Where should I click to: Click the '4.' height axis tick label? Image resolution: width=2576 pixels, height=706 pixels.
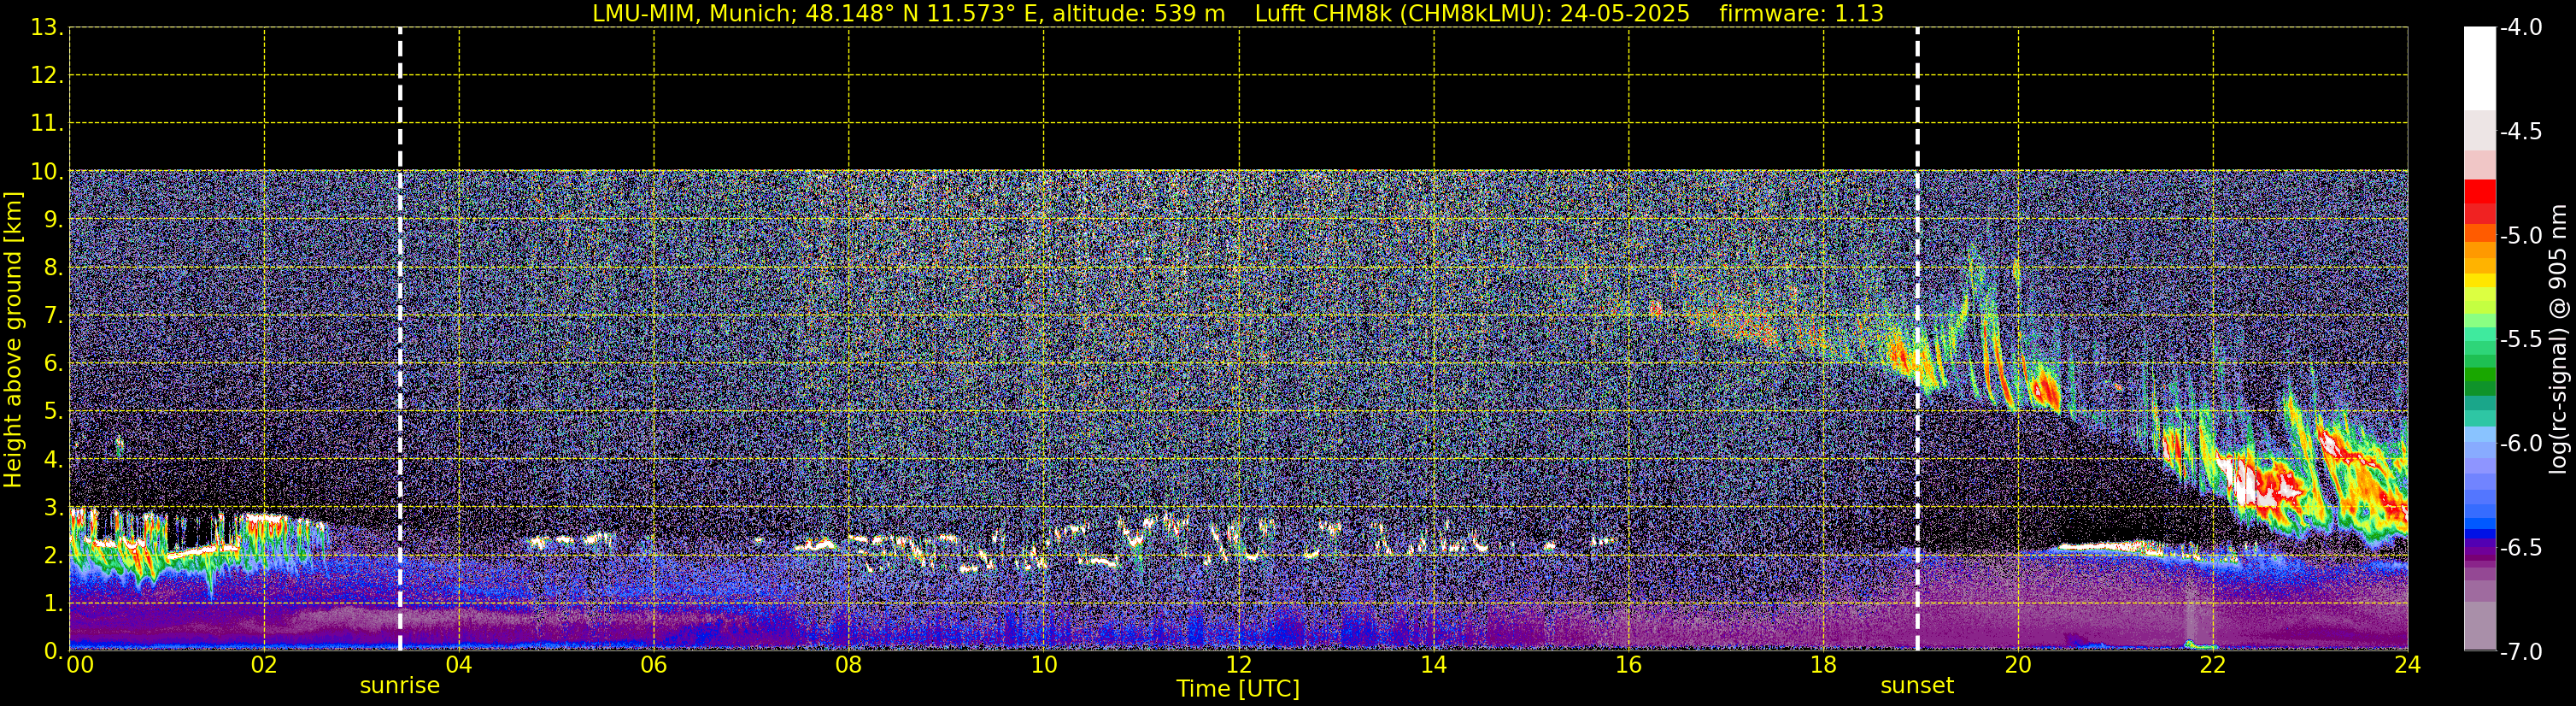(x=53, y=460)
